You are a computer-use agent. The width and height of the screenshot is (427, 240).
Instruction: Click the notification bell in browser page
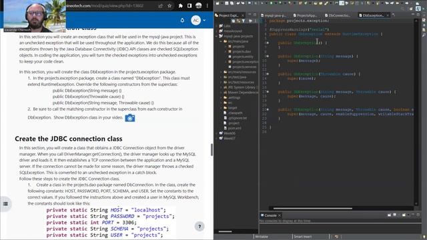coord(182,20)
